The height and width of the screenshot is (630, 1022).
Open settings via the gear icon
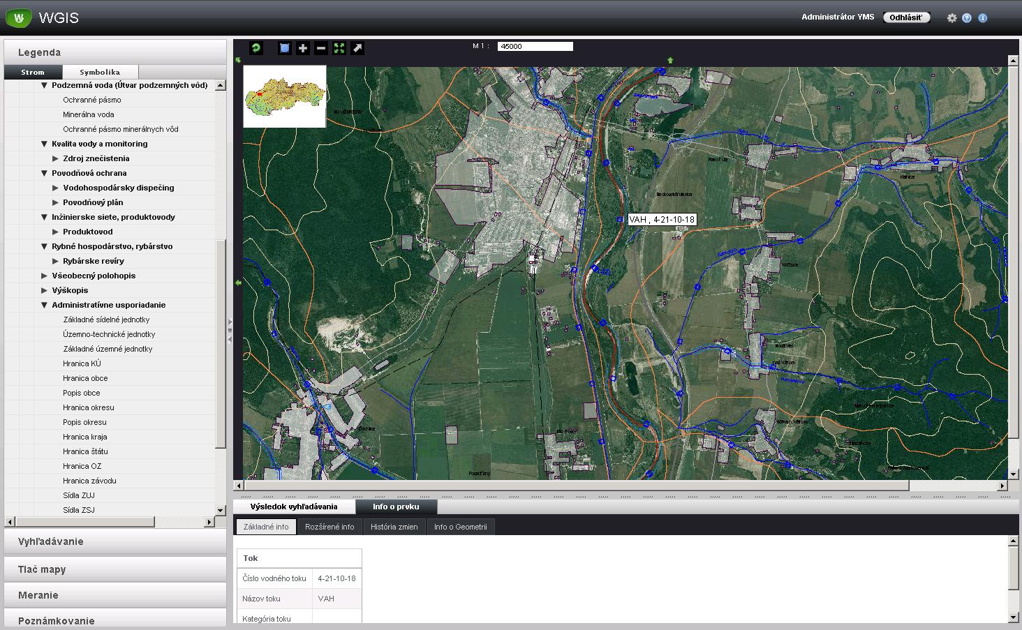951,18
